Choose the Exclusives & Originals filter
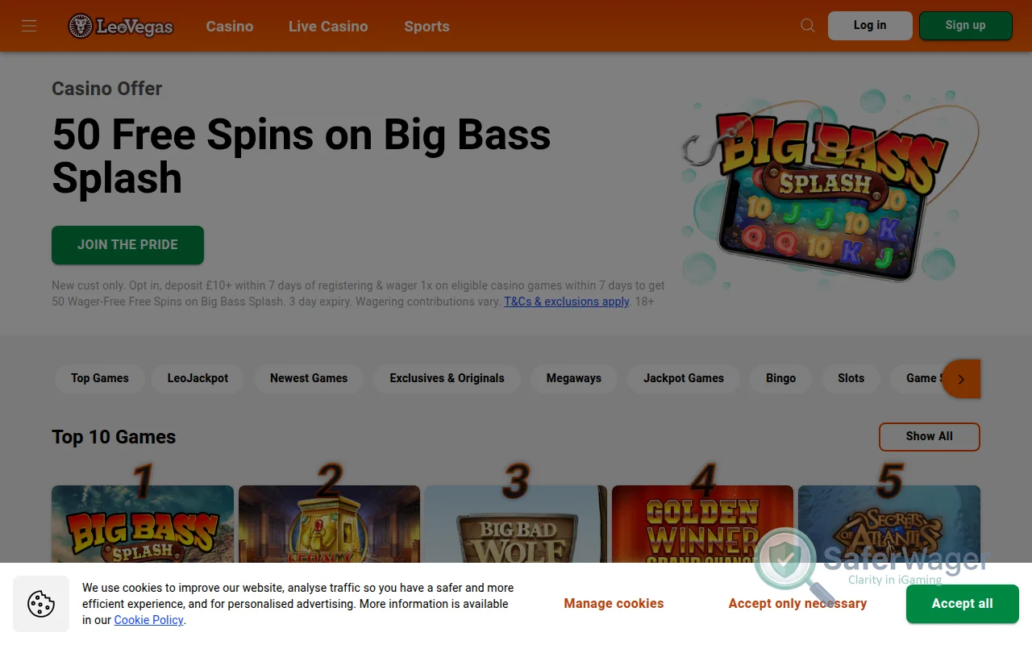The image size is (1032, 645). [x=447, y=378]
